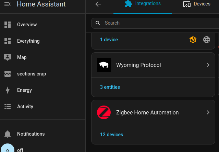Switch to the Devices tab

[197, 4]
